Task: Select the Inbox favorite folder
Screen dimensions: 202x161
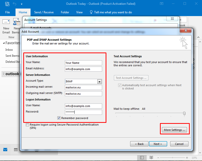Action: click(9, 50)
